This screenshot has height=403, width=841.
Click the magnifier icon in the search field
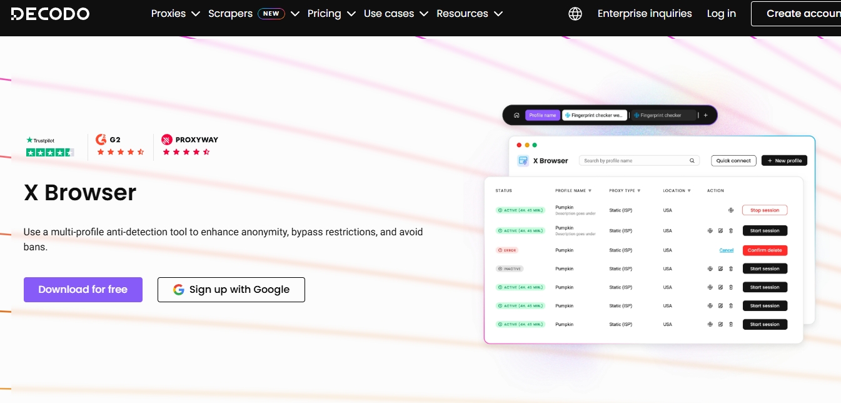click(692, 160)
